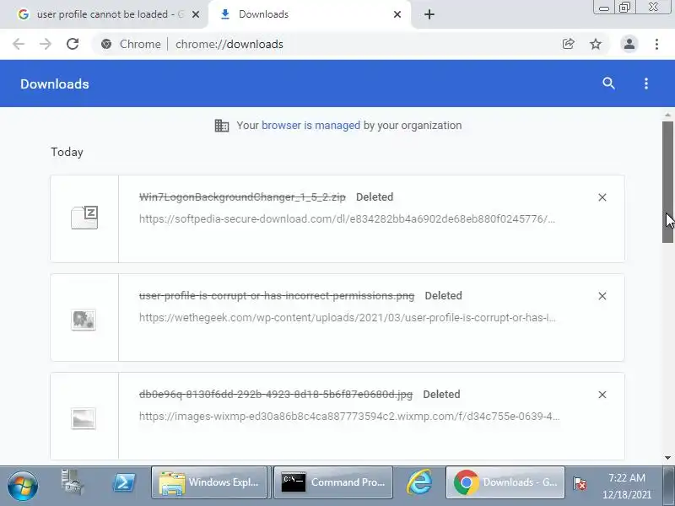Click the managed organization building icon
Screen dimensions: 675x506
click(222, 126)
